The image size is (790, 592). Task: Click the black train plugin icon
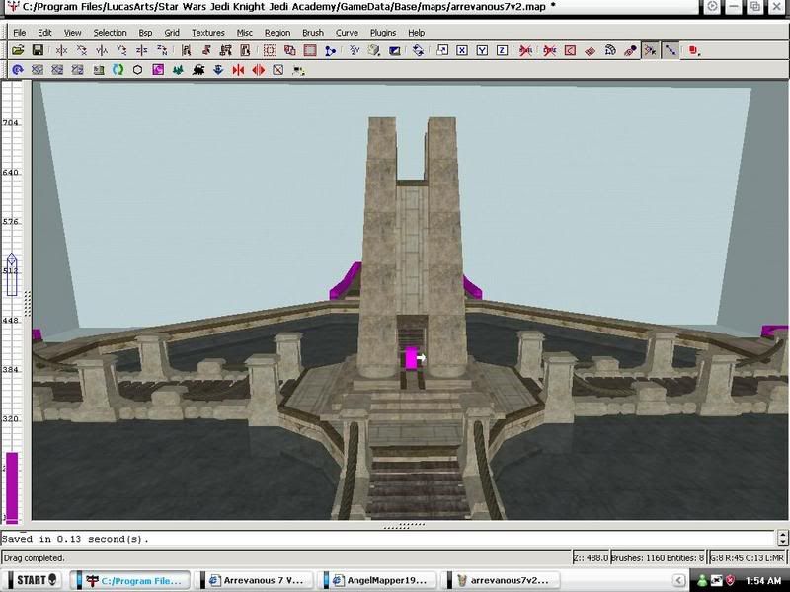coord(198,70)
